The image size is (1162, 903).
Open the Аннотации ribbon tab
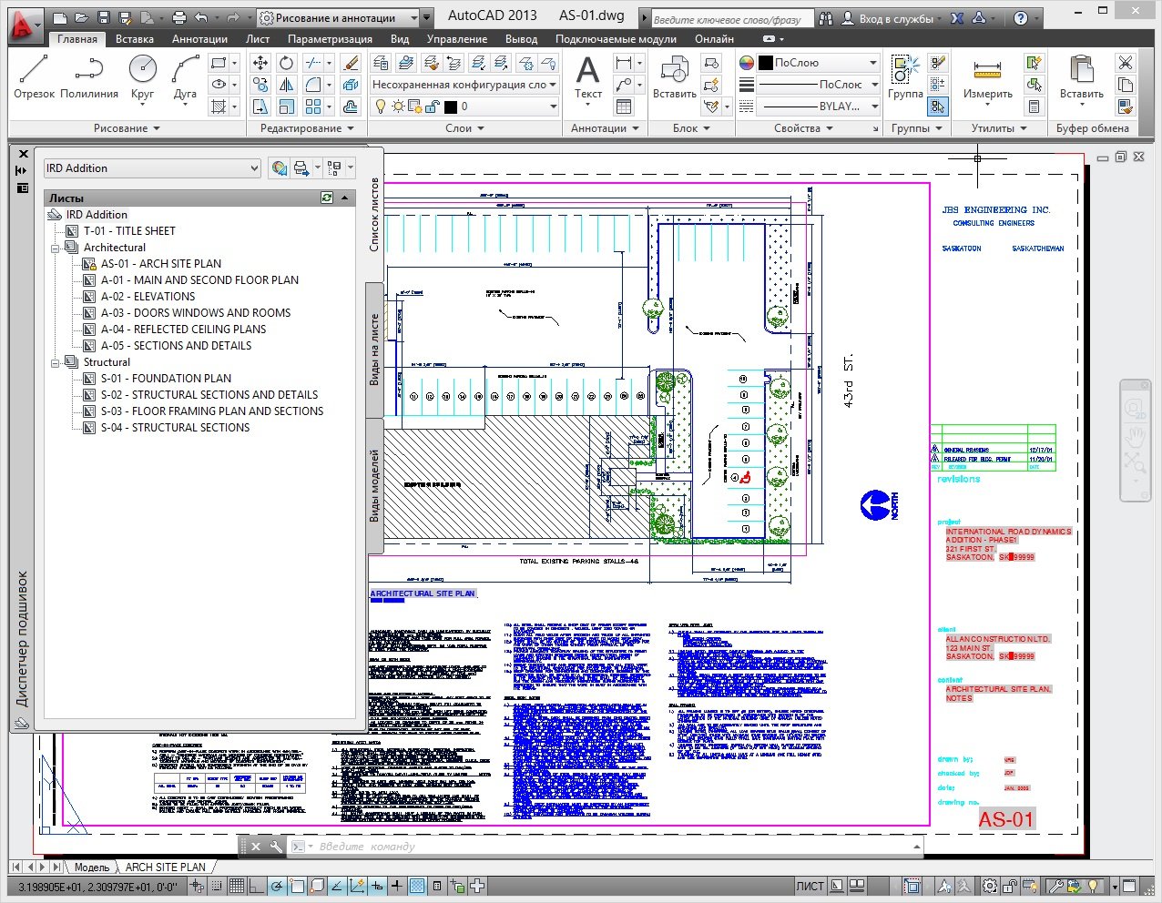click(x=199, y=39)
